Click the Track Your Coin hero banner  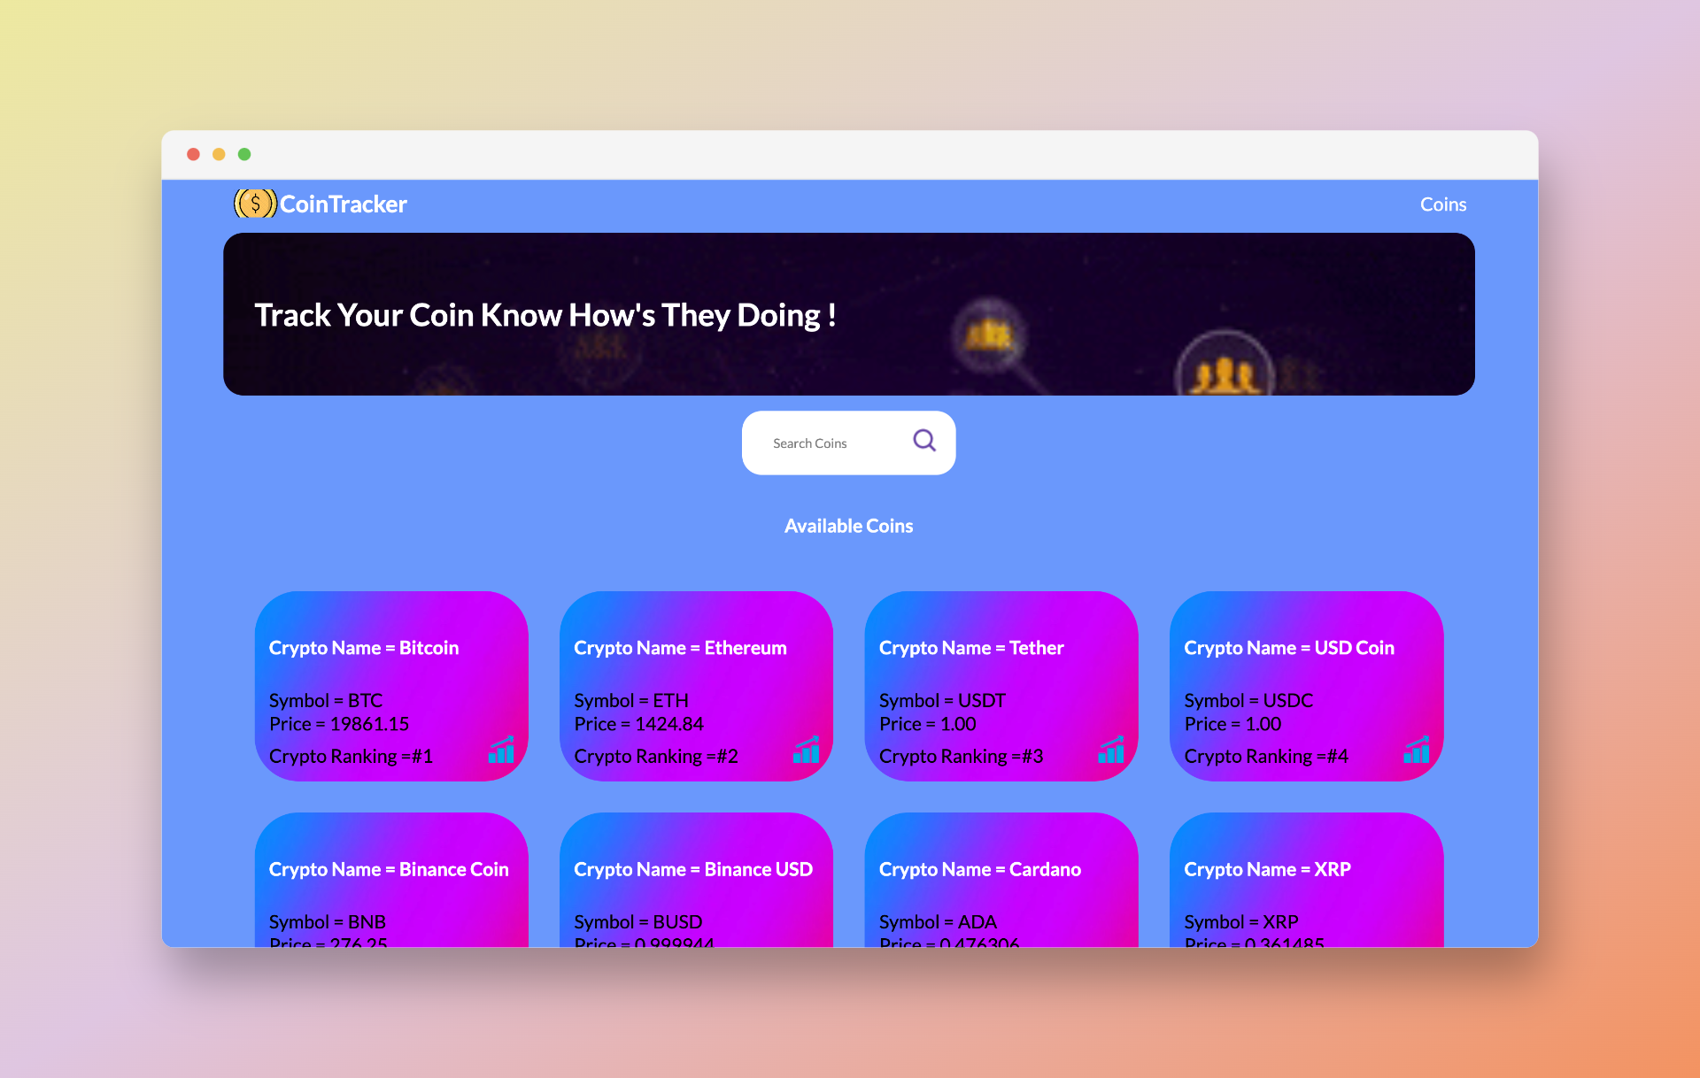coord(848,314)
